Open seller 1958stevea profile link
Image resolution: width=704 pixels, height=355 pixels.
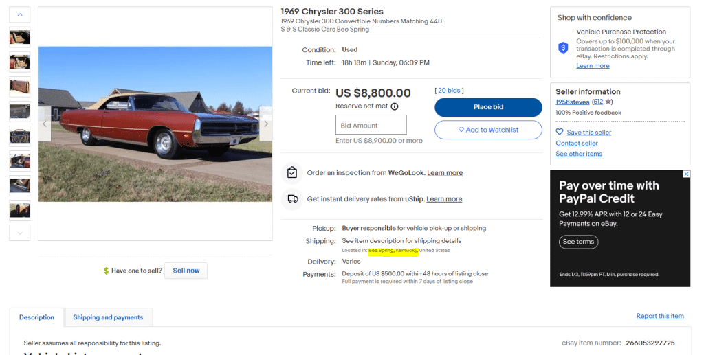pyautogui.click(x=573, y=102)
